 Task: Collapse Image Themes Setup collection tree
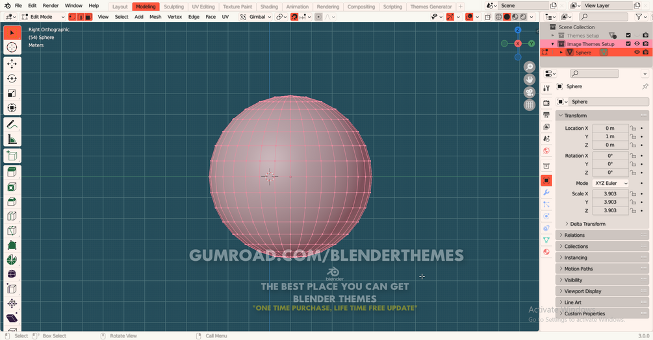tap(553, 44)
